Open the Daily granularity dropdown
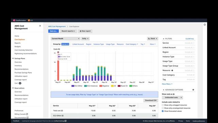This screenshot has width=218, height=123. 85,39
